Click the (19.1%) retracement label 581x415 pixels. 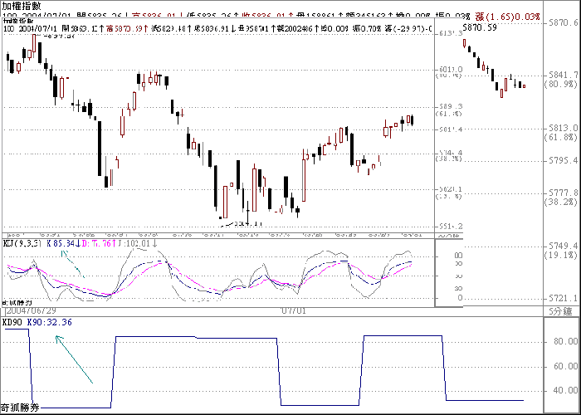click(x=560, y=254)
